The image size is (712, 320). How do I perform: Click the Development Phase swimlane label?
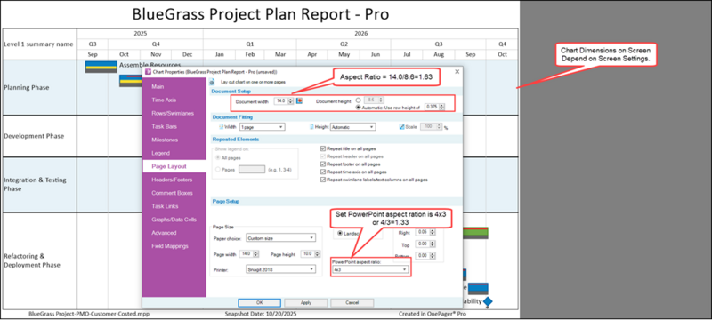[x=34, y=136]
